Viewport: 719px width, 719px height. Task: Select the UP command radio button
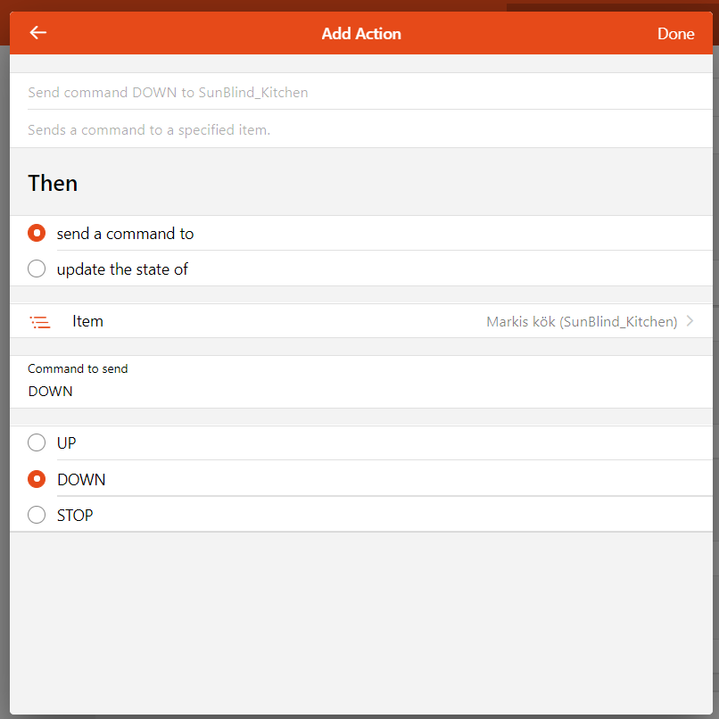[x=37, y=442]
